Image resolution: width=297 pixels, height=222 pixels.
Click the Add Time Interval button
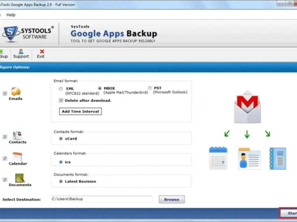(x=80, y=111)
